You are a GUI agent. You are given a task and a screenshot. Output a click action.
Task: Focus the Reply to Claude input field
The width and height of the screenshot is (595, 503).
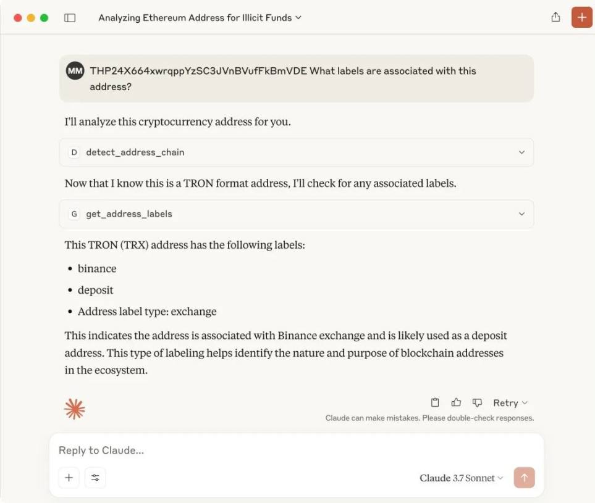[x=296, y=451]
